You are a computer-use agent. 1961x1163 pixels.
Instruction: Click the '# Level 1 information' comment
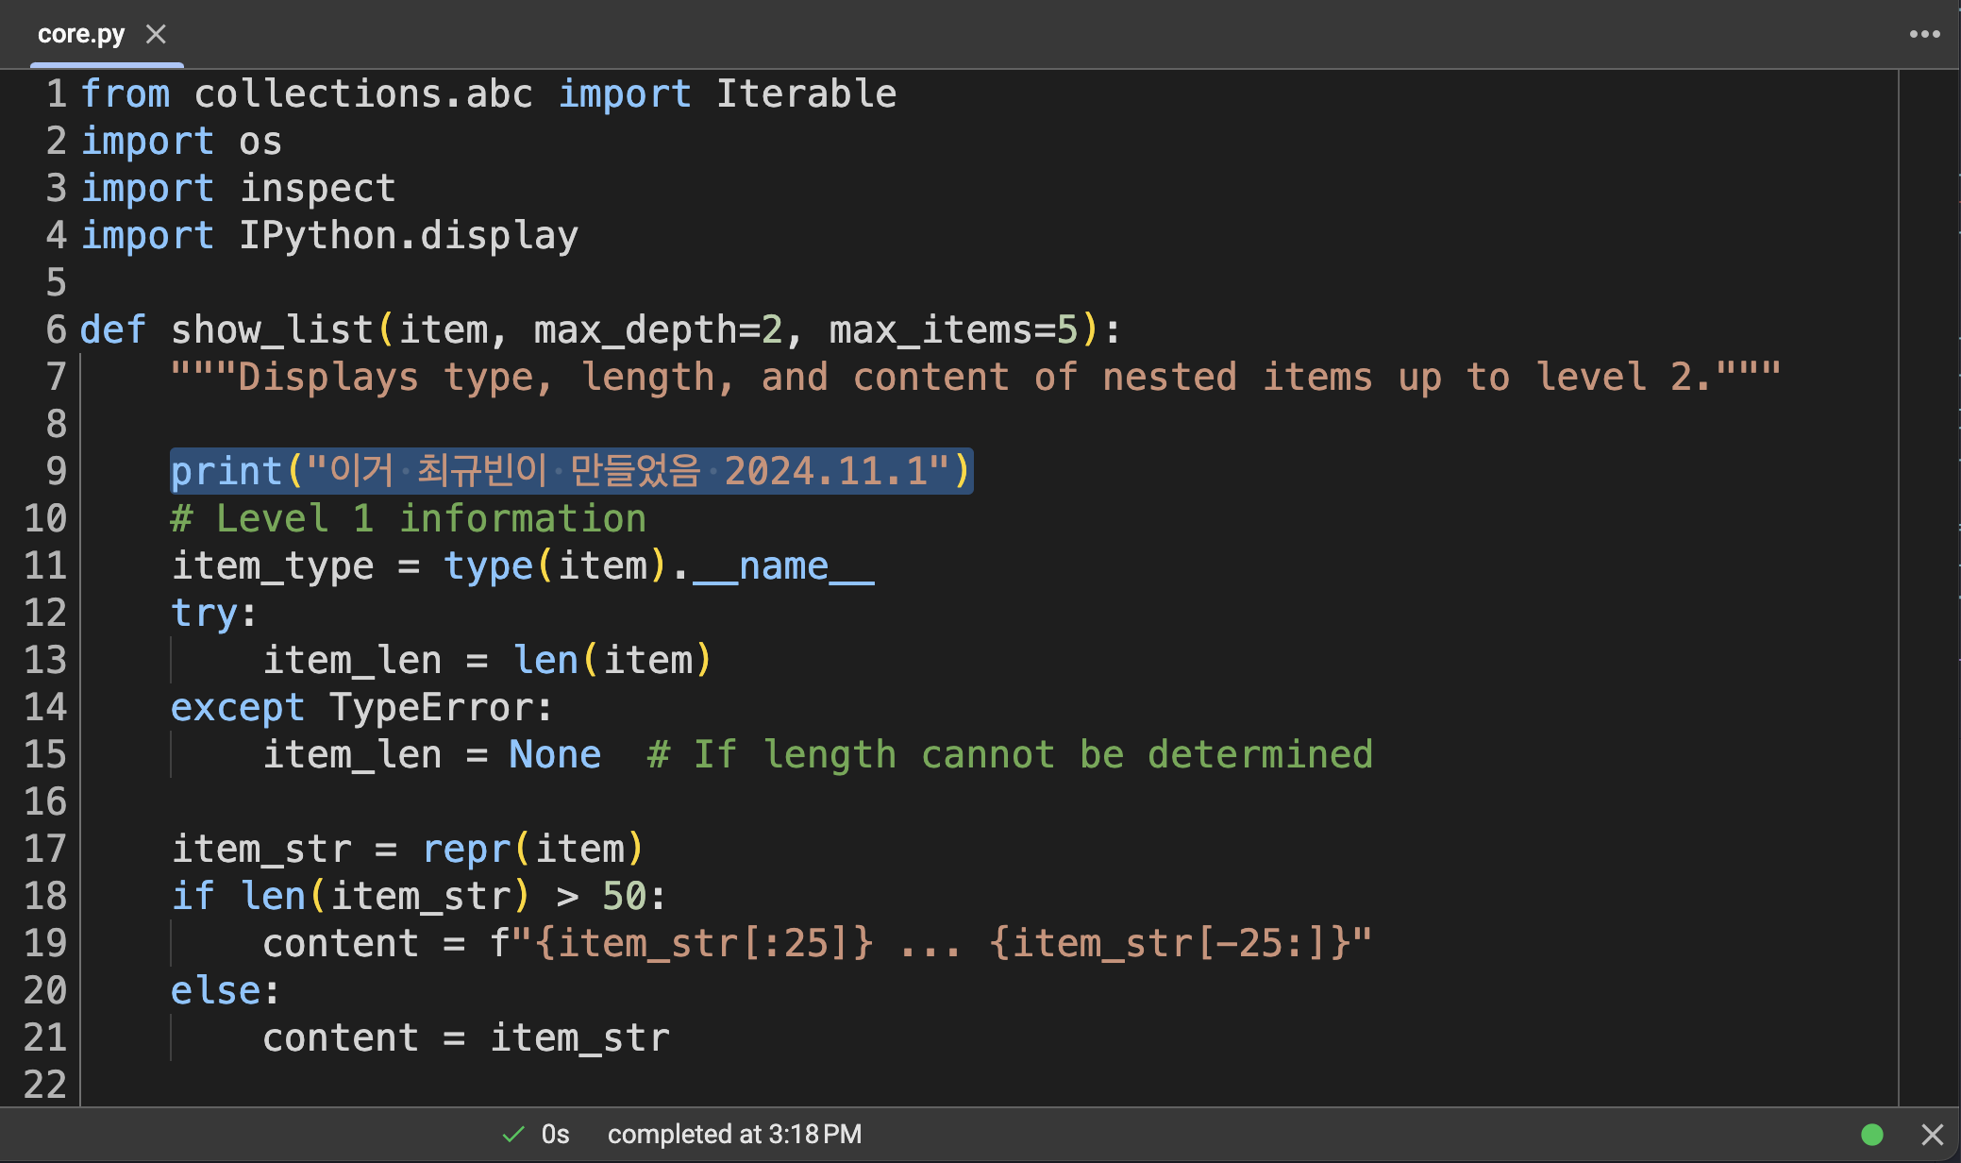pyautogui.click(x=408, y=518)
